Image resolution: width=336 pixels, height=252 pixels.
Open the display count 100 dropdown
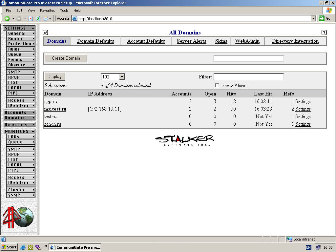(122, 77)
